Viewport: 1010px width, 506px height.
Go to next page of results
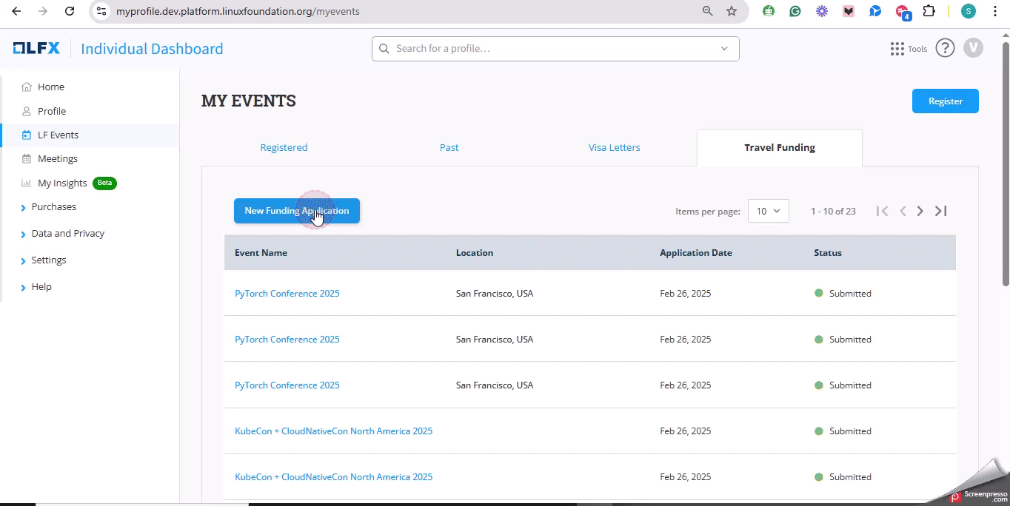coord(920,211)
